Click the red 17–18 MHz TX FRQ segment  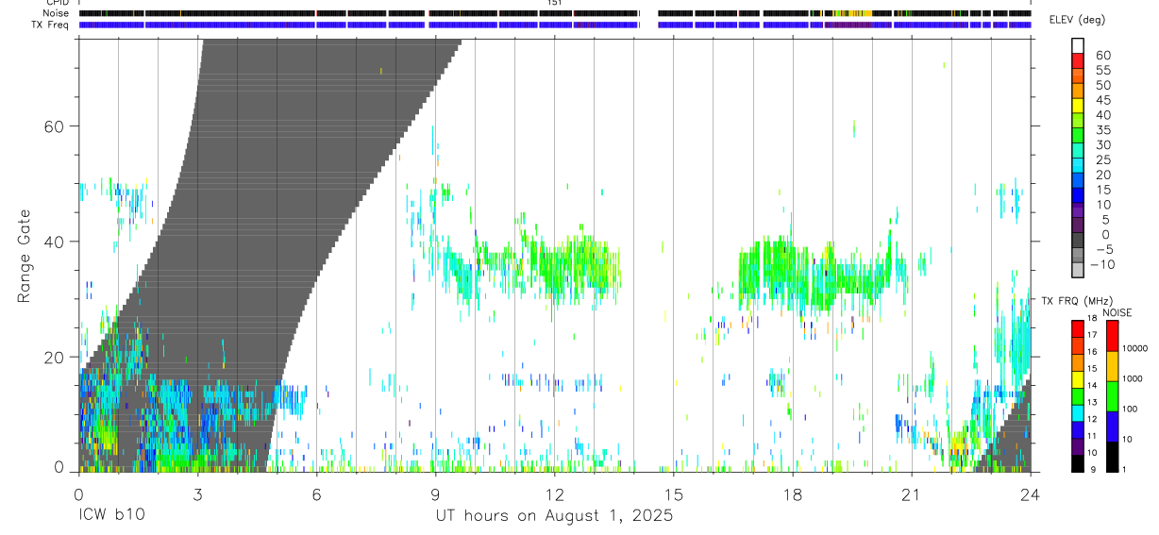tap(1078, 327)
